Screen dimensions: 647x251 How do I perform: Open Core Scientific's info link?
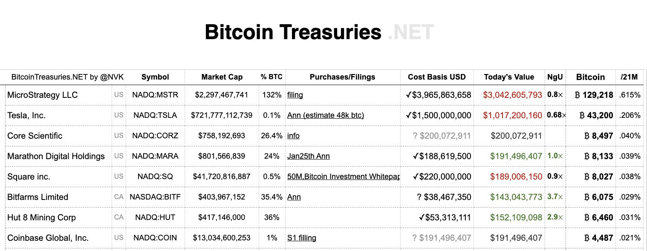293,136
